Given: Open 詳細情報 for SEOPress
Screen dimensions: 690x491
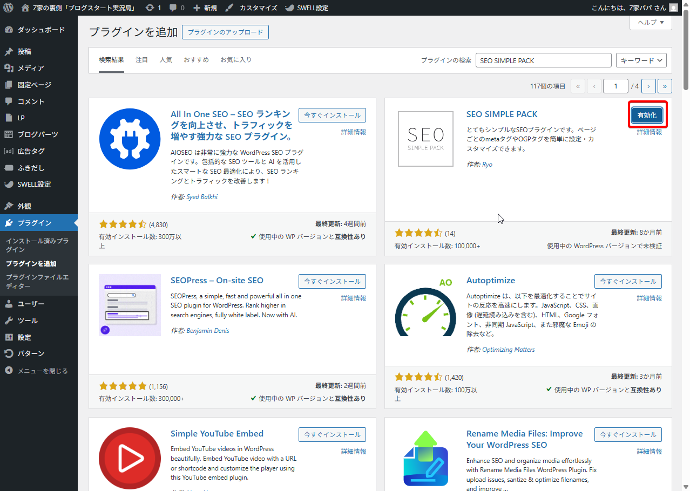Looking at the screenshot, I should pos(354,298).
